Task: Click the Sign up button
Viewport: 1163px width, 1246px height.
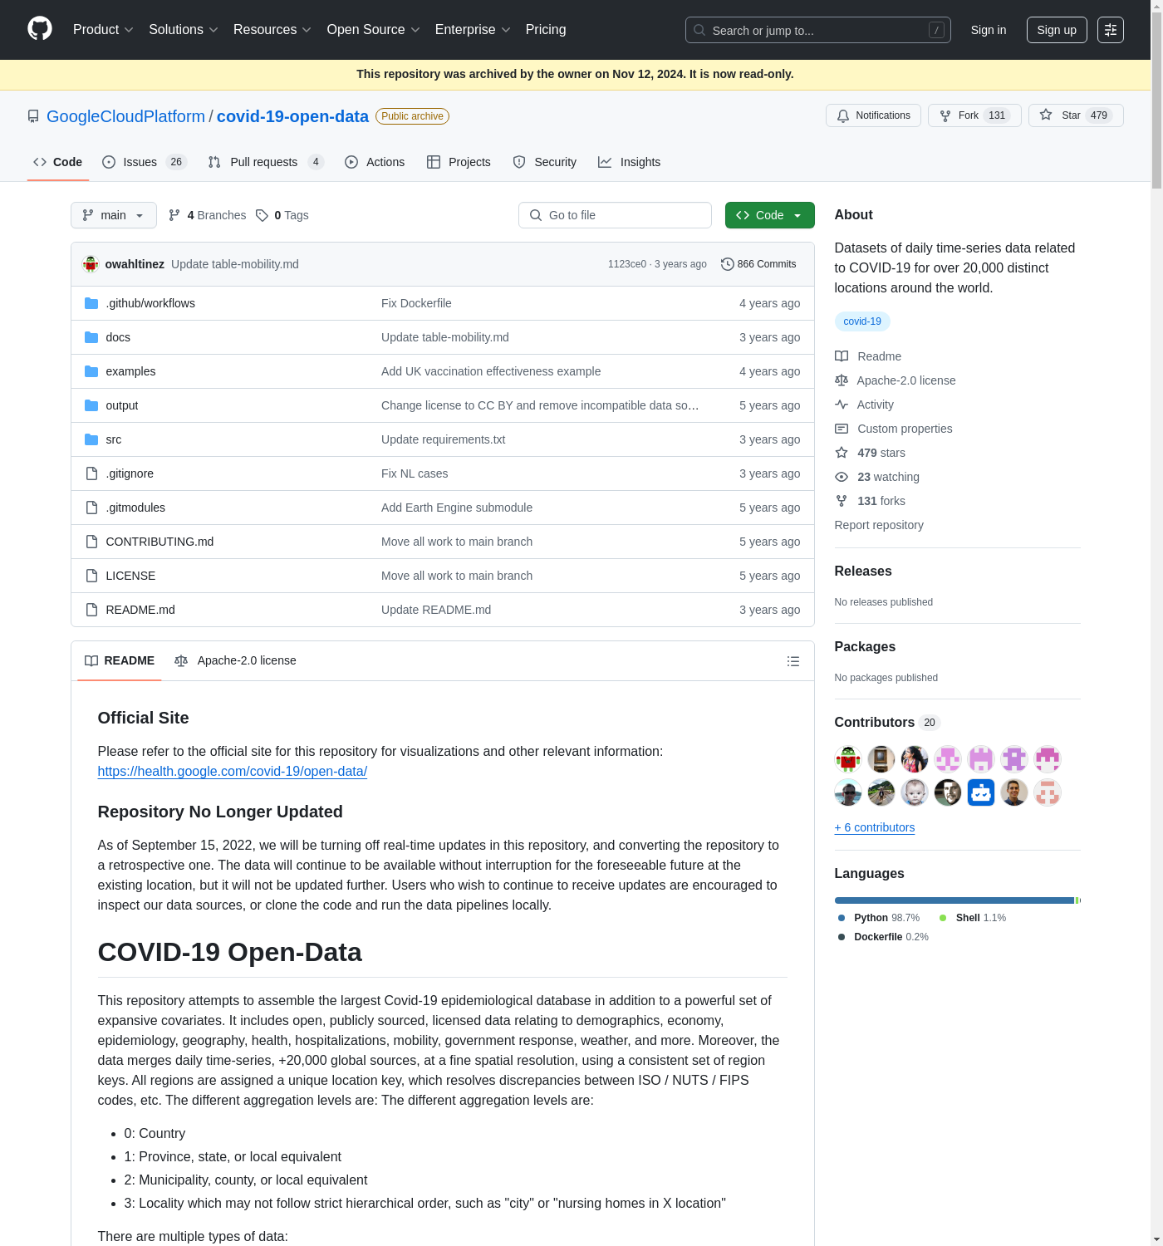Action: click(1057, 30)
